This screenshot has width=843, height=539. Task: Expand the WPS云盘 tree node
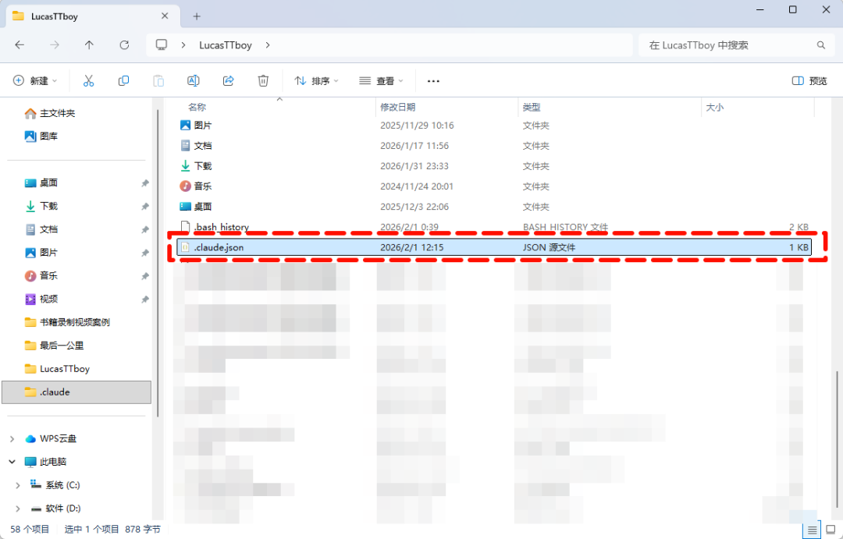pyautogui.click(x=12, y=439)
